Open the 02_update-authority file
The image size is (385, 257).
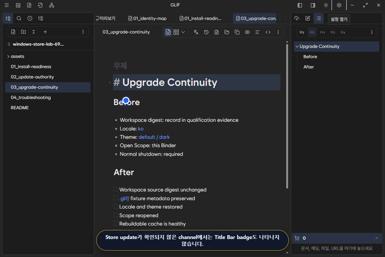click(48, 77)
